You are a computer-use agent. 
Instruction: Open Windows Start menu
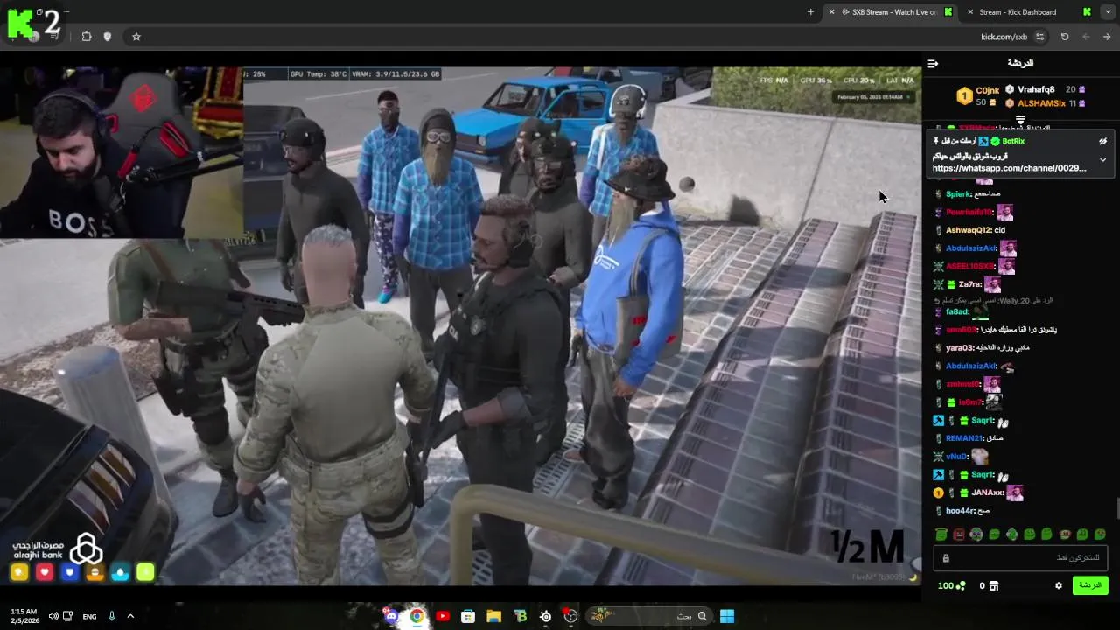726,616
